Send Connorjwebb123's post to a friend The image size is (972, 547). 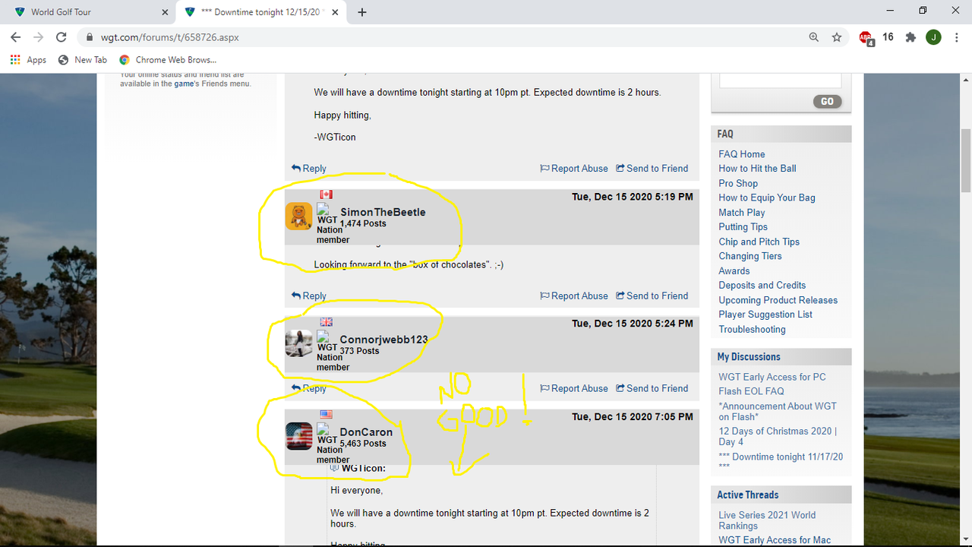point(652,388)
